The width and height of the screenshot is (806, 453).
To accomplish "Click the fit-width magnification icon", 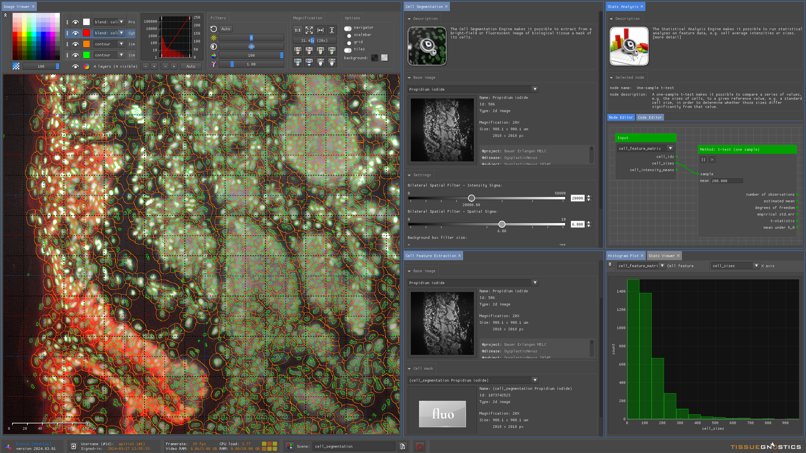I will tap(320, 30).
